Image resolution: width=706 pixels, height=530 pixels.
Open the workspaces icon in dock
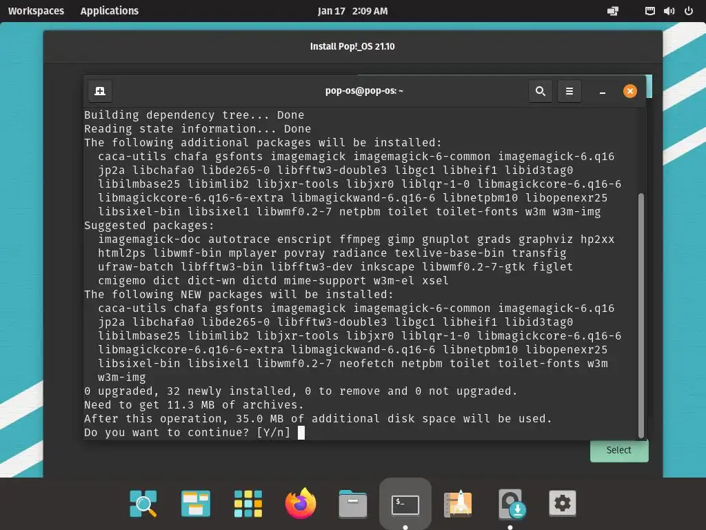(x=195, y=503)
